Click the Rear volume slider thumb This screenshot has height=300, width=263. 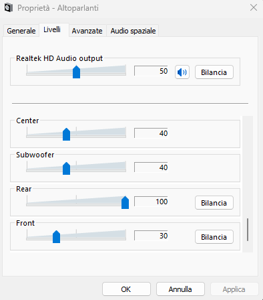[x=125, y=202]
